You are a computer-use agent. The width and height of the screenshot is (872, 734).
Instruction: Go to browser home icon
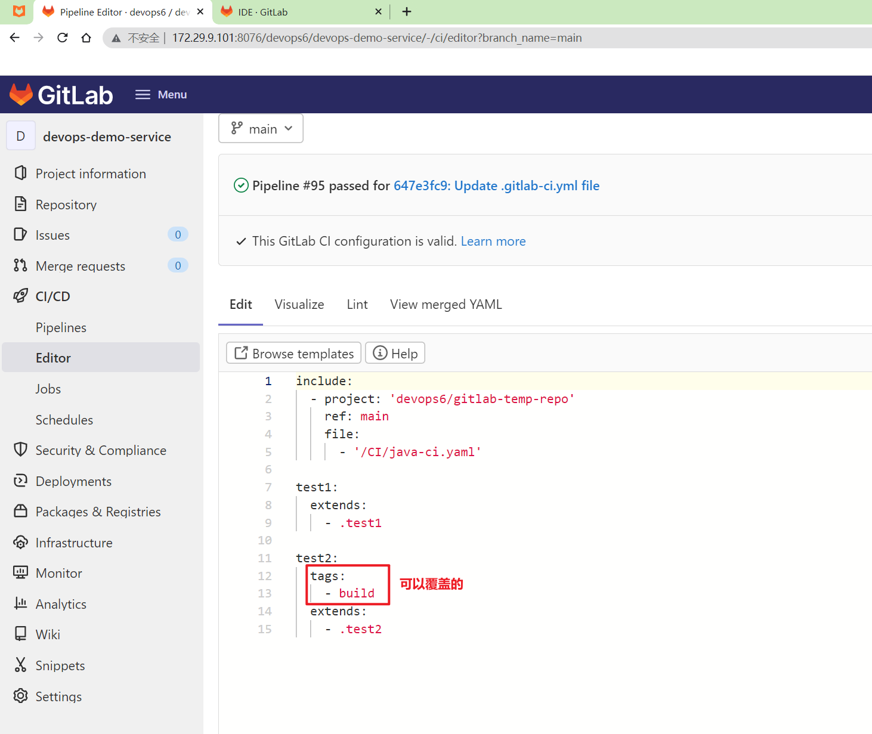[86, 38]
